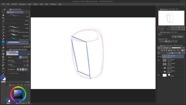This screenshot has height=105, width=186.
Task: Open the Animation menu
Action: point(22,4)
